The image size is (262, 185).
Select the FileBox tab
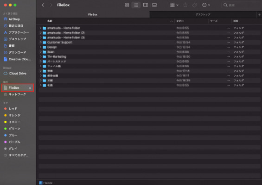tap(93, 14)
